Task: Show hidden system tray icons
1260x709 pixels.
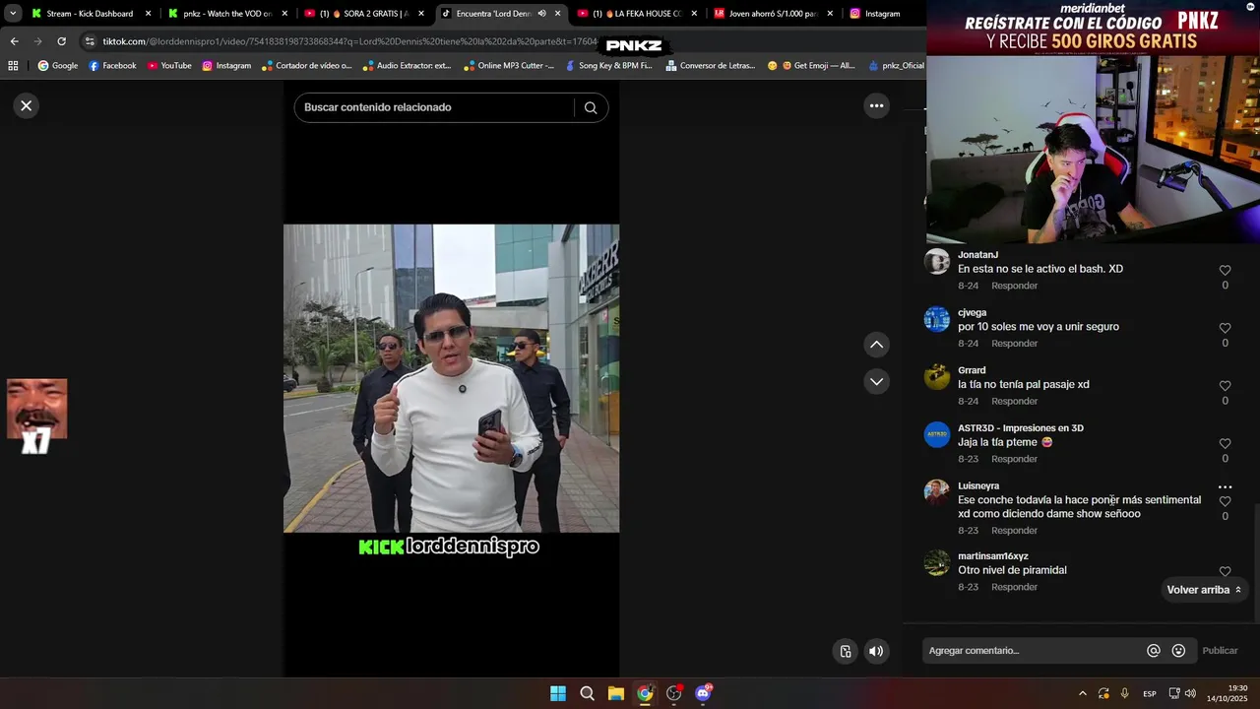Action: 1083,693
